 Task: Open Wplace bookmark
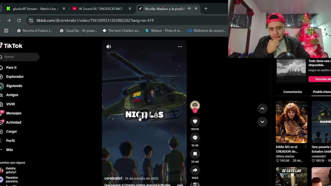[x=164, y=30]
